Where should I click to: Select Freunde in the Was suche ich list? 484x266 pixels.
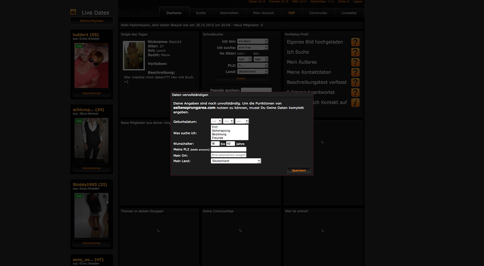[229, 138]
